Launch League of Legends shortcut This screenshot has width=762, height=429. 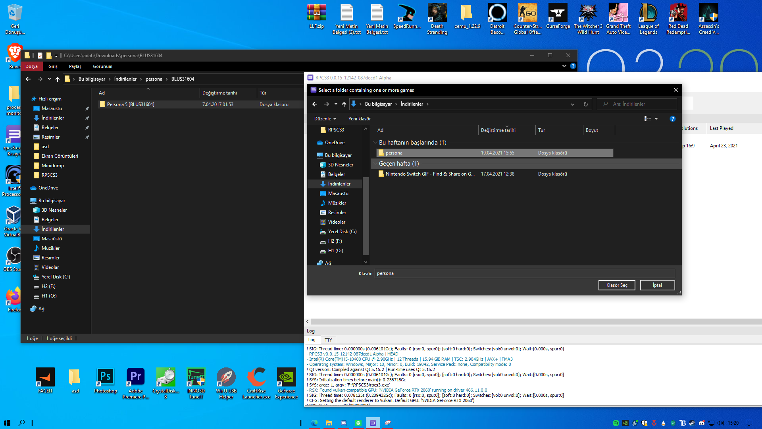point(648,19)
